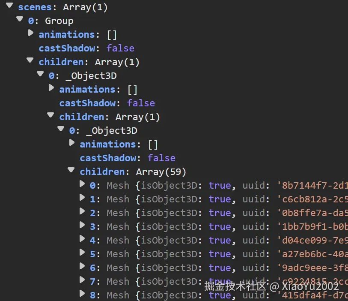Expand animations above the children Array(59) row
Viewport: 348px width, 301px height.
71,143
